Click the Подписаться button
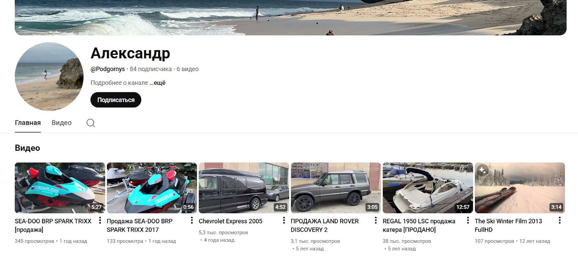The width and height of the screenshot is (578, 259). coord(116,100)
